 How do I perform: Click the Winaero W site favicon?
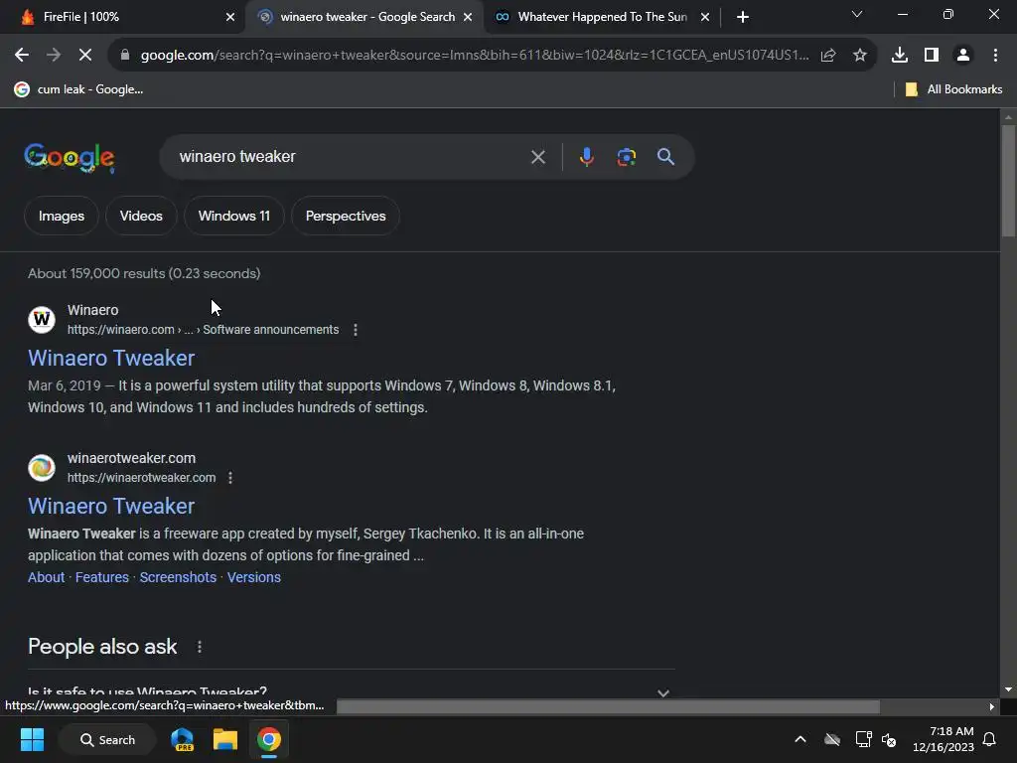coord(42,320)
